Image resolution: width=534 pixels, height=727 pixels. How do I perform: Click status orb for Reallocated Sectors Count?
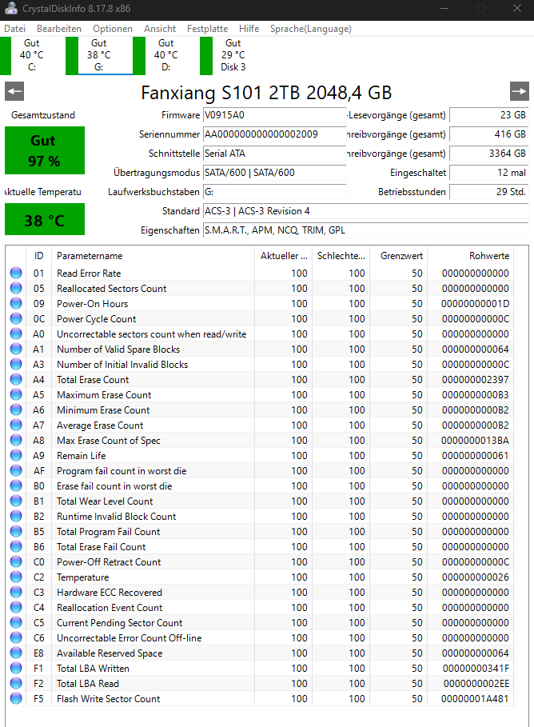pos(16,289)
